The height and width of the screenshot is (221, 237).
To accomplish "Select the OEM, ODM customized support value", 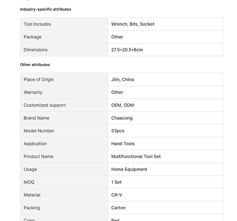I will (x=123, y=105).
